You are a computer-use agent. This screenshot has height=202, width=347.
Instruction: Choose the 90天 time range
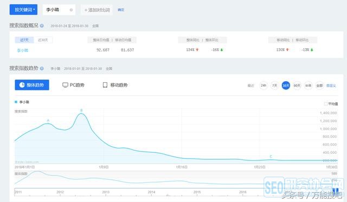(297, 86)
